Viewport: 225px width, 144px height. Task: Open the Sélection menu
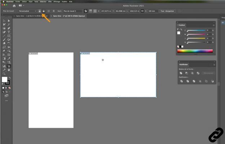tap(43, 1)
